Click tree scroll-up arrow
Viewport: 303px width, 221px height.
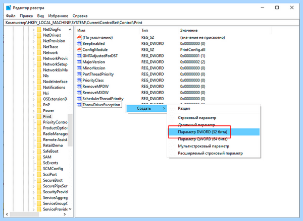coord(70,30)
